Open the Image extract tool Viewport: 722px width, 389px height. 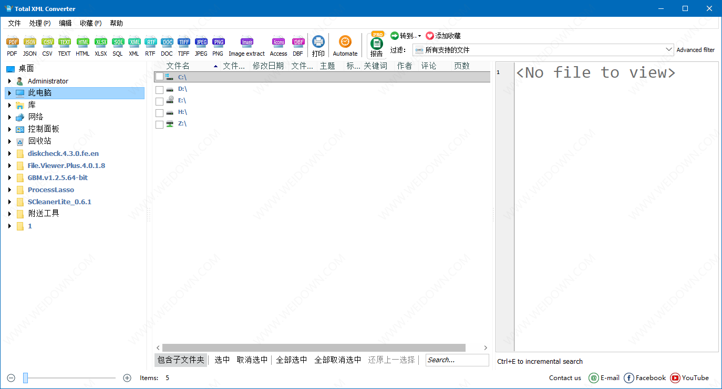point(247,43)
